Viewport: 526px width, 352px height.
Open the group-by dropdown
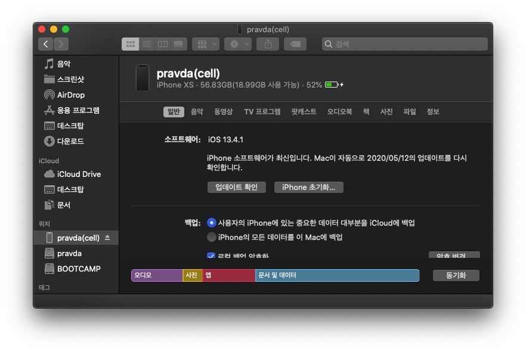click(206, 44)
